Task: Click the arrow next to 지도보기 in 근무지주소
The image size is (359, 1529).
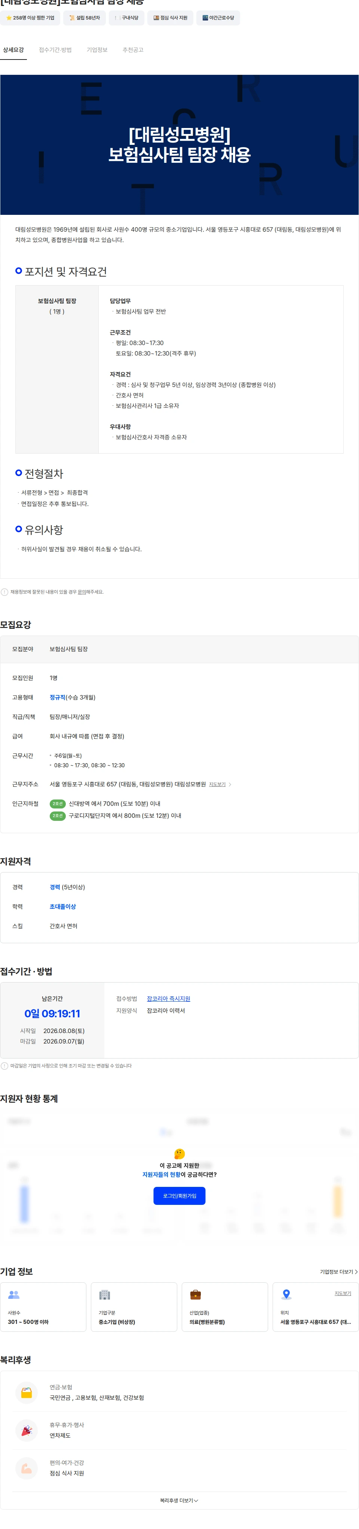Action: (230, 785)
